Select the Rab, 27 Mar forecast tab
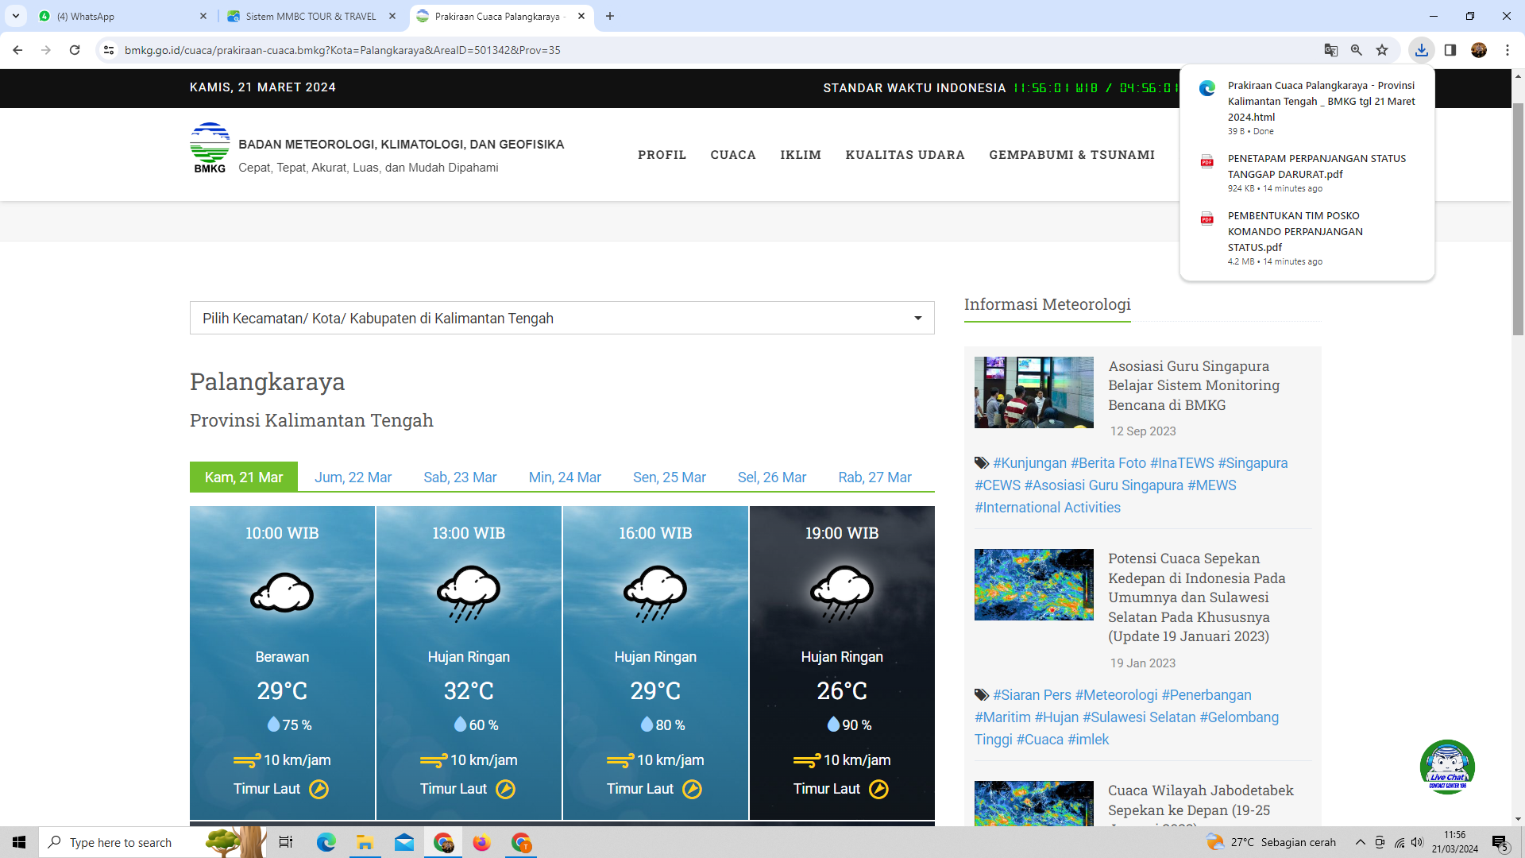The image size is (1525, 858). pos(874,477)
